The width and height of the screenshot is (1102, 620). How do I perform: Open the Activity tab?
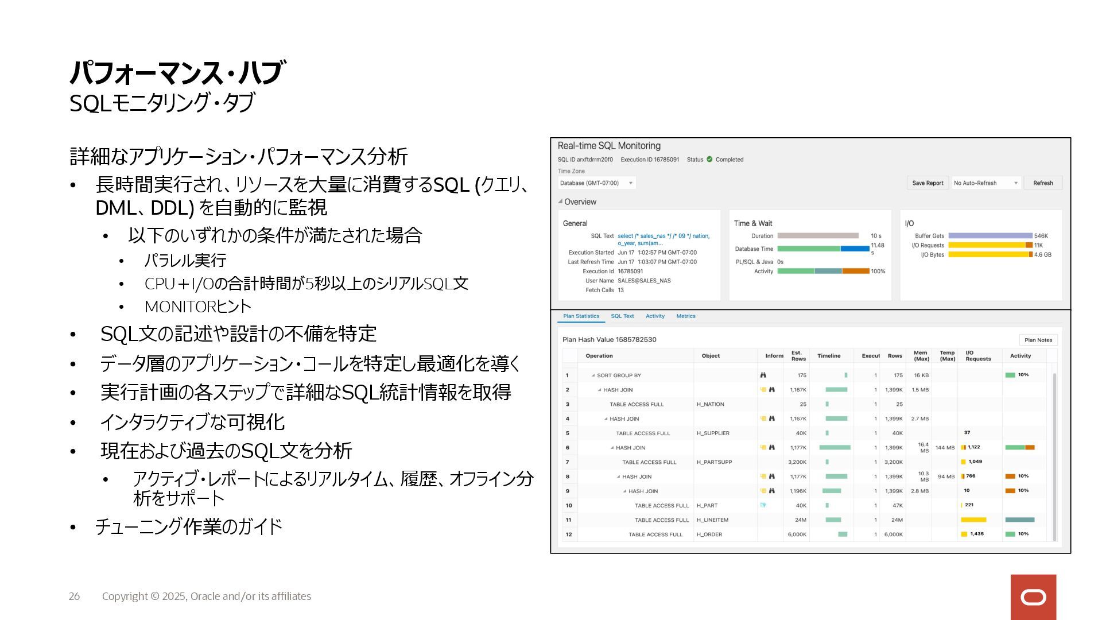pyautogui.click(x=655, y=316)
